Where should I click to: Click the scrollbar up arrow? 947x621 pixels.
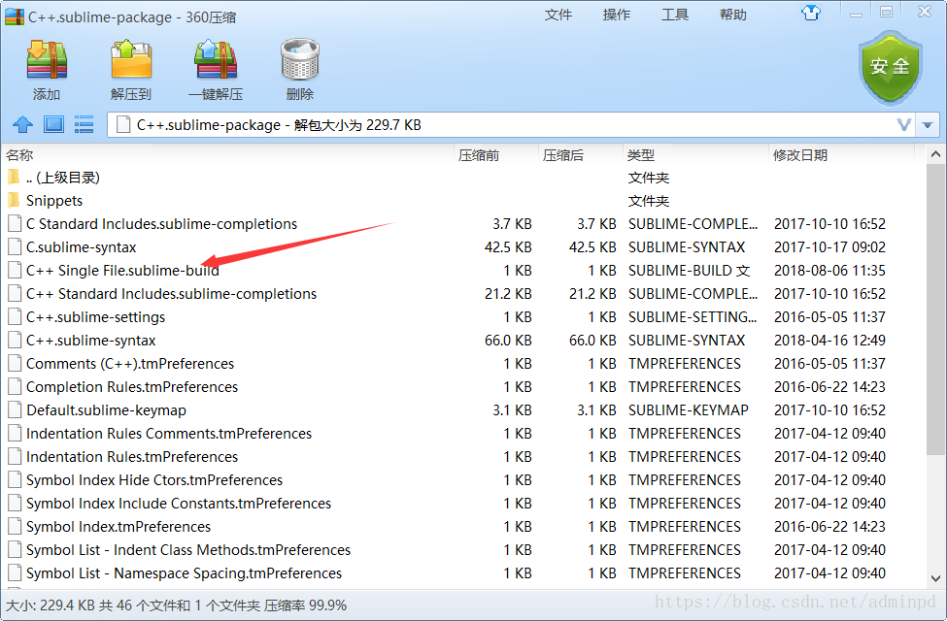click(935, 154)
